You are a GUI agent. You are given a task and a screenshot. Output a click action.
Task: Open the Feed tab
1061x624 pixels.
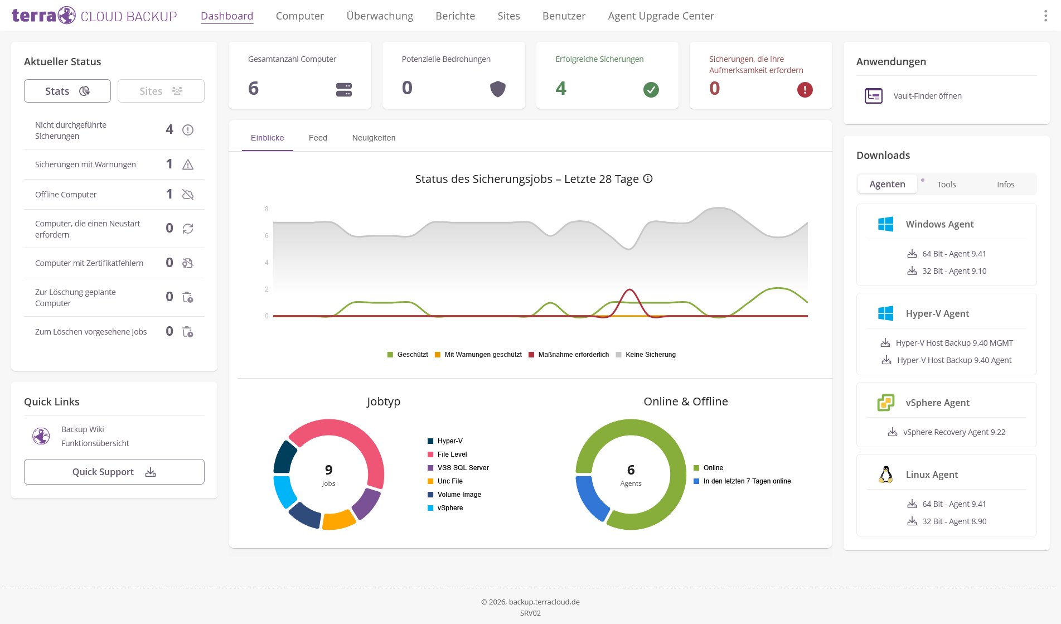(318, 138)
